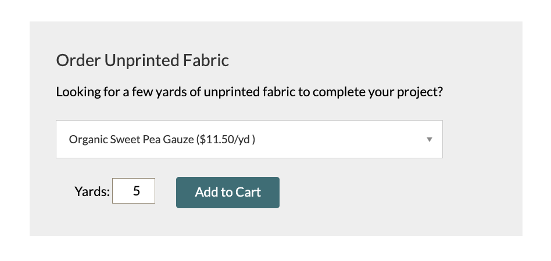Image resolution: width=551 pixels, height=261 pixels.
Task: Click the $11.50/yd price in the dropdown
Action: pyautogui.click(x=226, y=140)
